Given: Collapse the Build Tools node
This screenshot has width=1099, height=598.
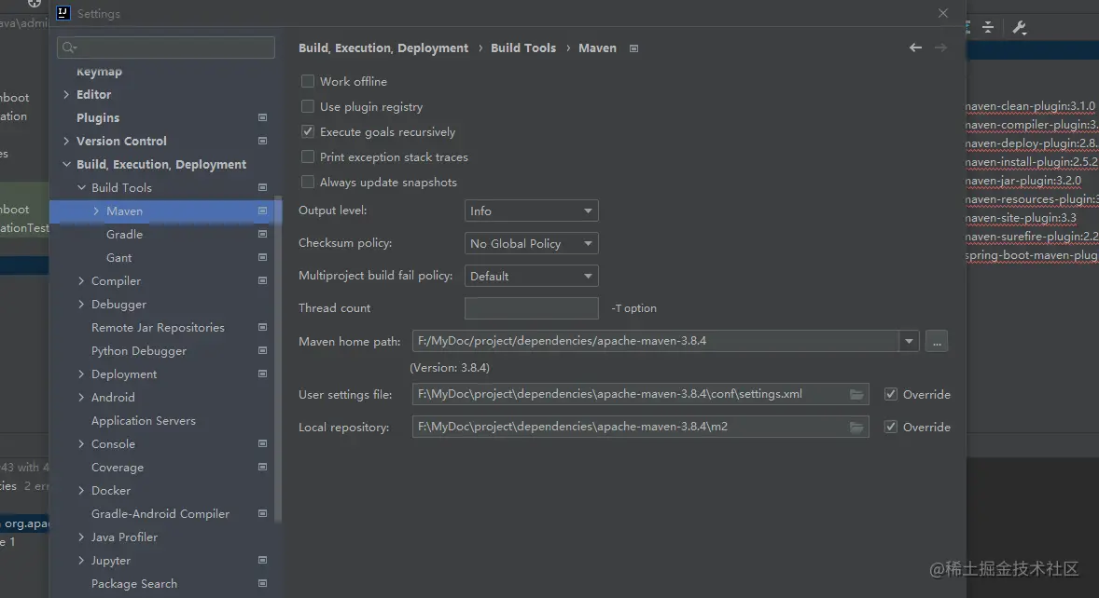Looking at the screenshot, I should click(x=81, y=187).
